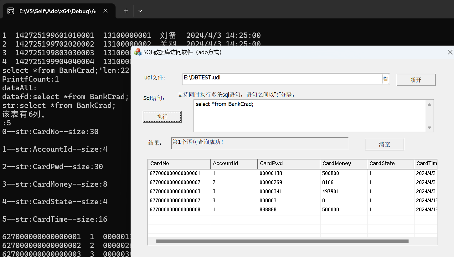
Task: Click the CardTime column header
Action: tap(426, 164)
